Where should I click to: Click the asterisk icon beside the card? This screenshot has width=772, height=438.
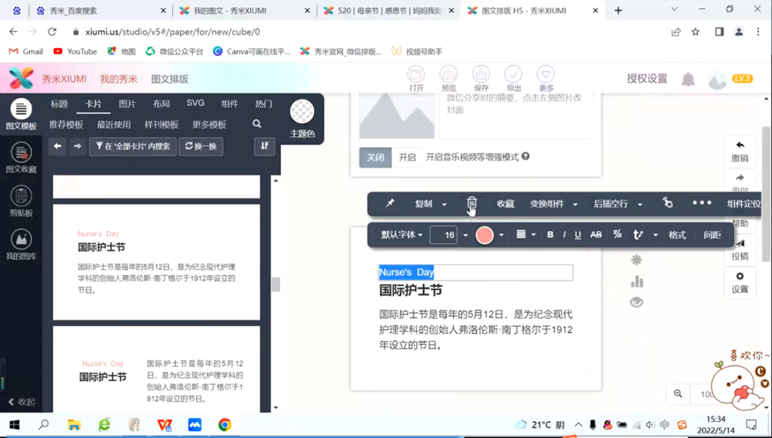click(636, 260)
